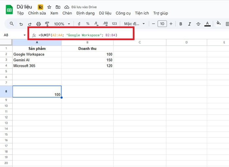Image resolution: width=229 pixels, height=167 pixels.
Task: Print the spreadsheet
Action: (39, 24)
